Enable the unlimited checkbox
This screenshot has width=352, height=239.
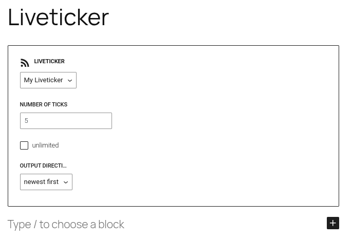tap(24, 145)
